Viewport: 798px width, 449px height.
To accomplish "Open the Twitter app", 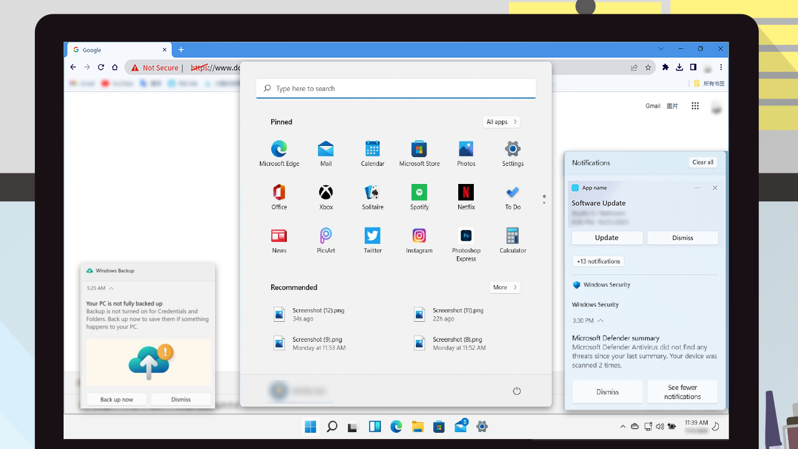I will click(x=372, y=241).
